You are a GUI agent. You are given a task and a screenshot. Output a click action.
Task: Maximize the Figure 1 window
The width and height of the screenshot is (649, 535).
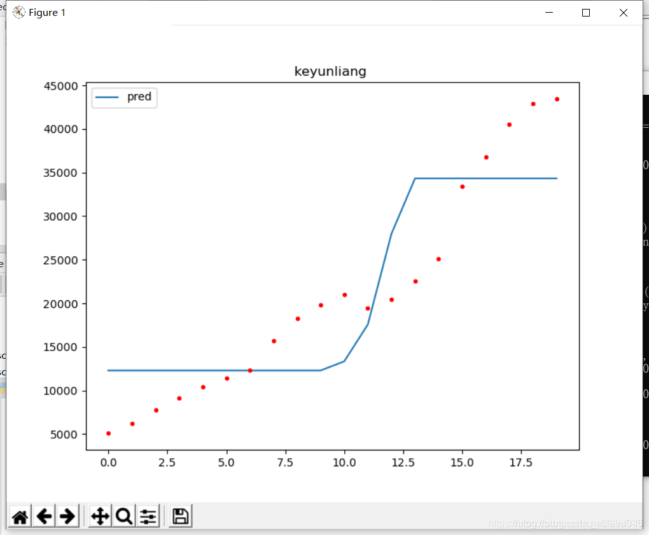point(585,13)
